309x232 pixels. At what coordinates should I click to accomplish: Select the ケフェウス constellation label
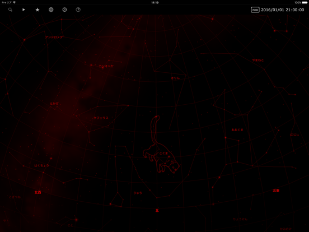tap(101, 118)
